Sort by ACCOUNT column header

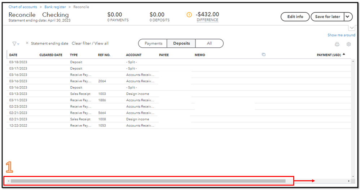133,55
